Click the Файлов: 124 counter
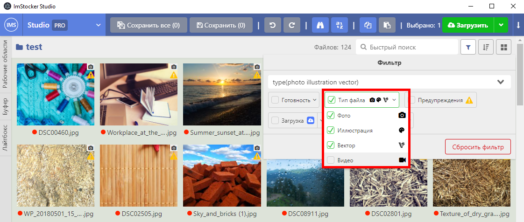The image size is (524, 222). tap(333, 48)
